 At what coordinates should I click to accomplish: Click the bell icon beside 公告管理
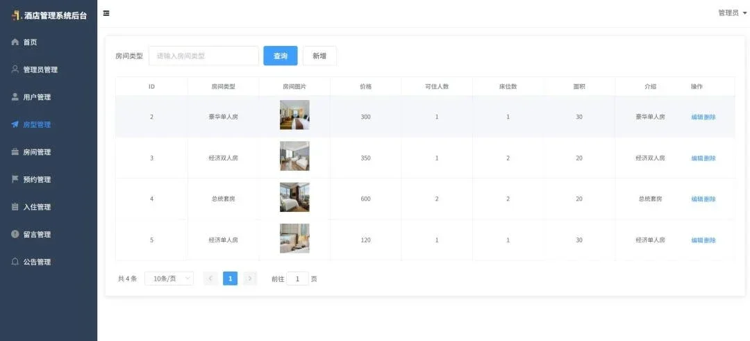coord(15,262)
